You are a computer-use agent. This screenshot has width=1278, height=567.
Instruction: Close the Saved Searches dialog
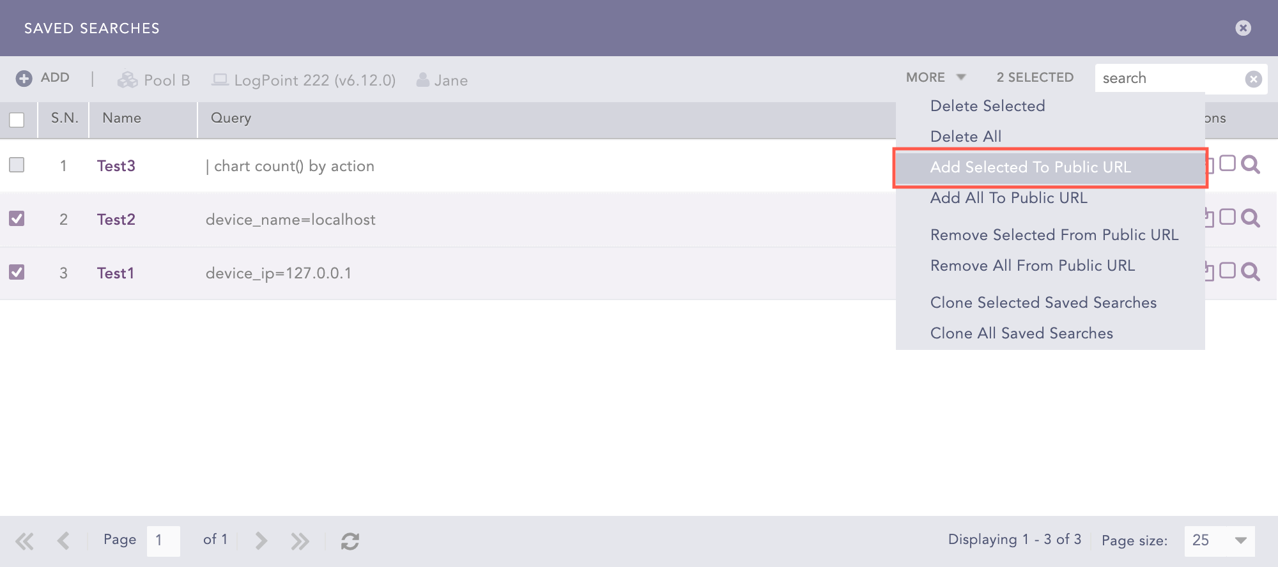1243,27
